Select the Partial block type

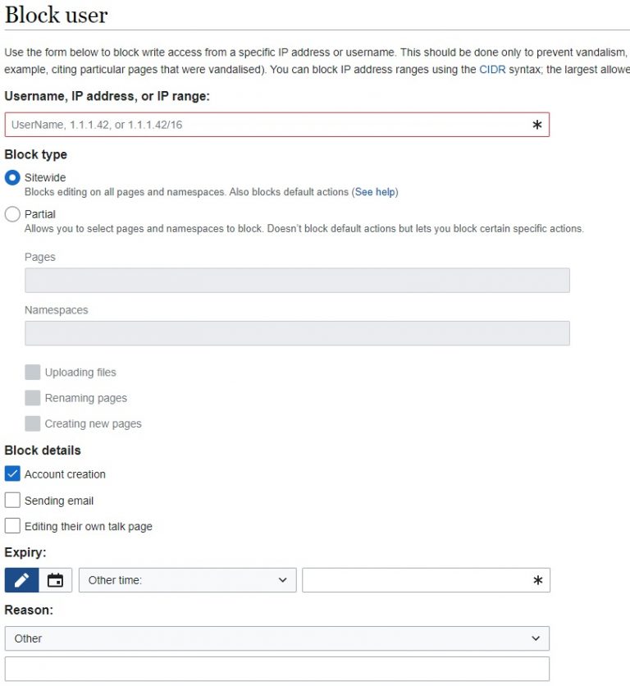point(12,213)
